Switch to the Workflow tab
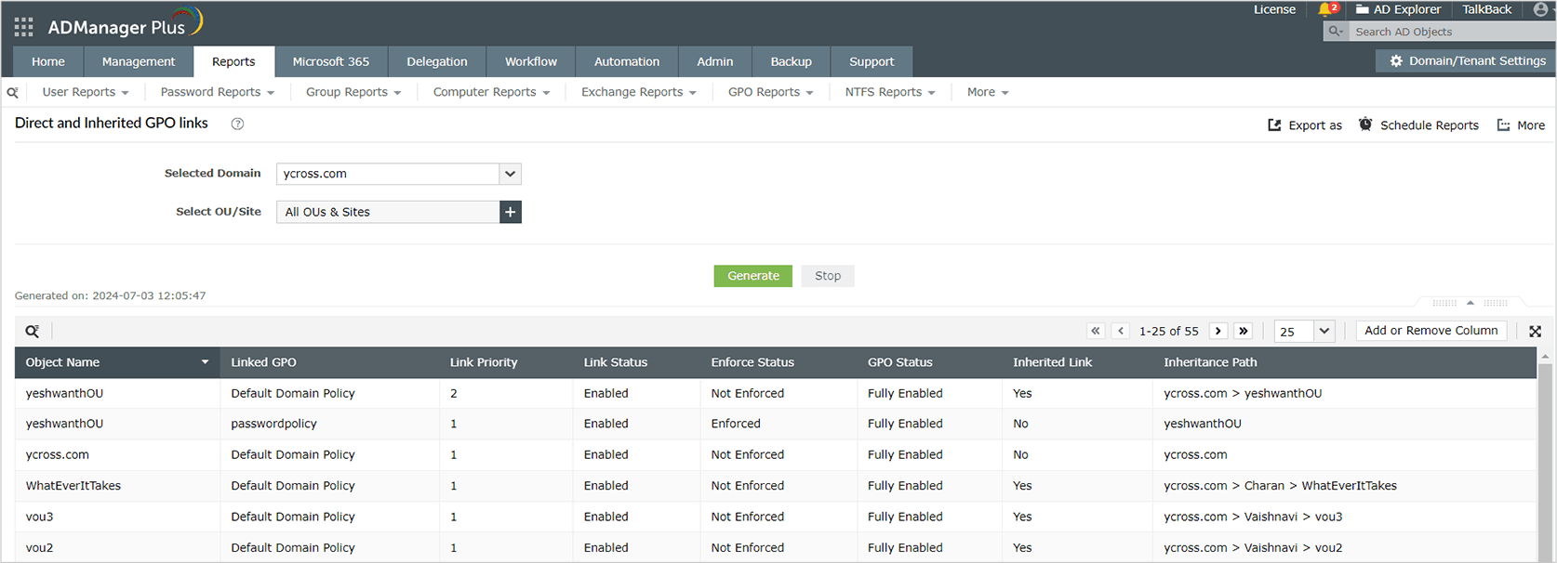This screenshot has width=1557, height=563. coord(531,61)
